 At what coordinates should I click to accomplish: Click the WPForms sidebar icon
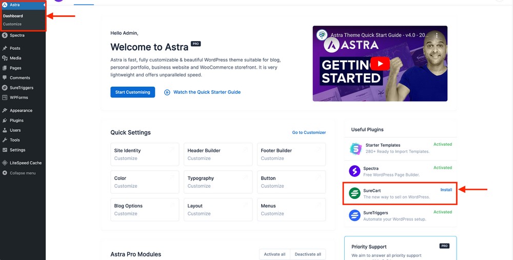point(5,97)
